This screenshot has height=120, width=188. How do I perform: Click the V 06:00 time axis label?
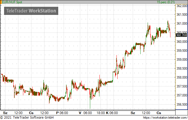(x=85, y=113)
